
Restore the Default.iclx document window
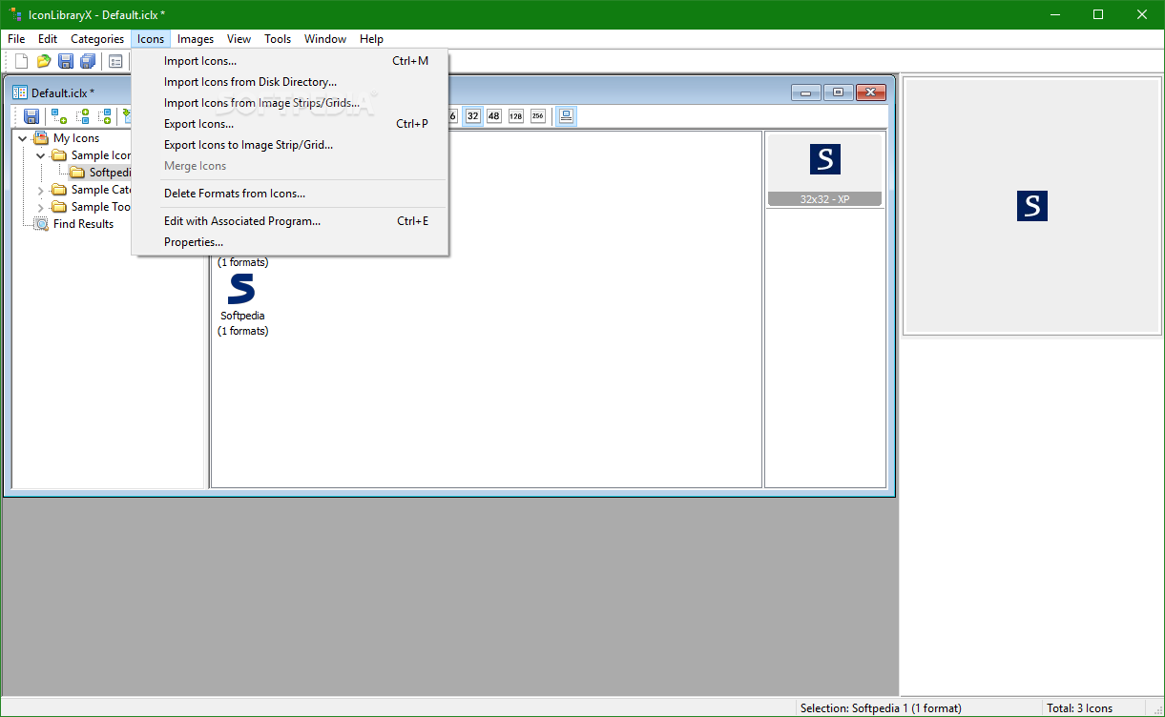[838, 92]
